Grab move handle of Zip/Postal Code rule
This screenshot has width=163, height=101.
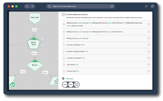(64, 24)
